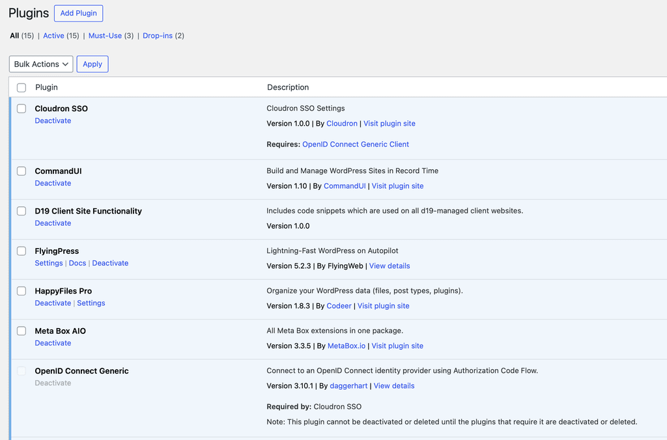Open FlyingPress Settings link
Viewport: 667px width, 440px height.
[x=49, y=264]
